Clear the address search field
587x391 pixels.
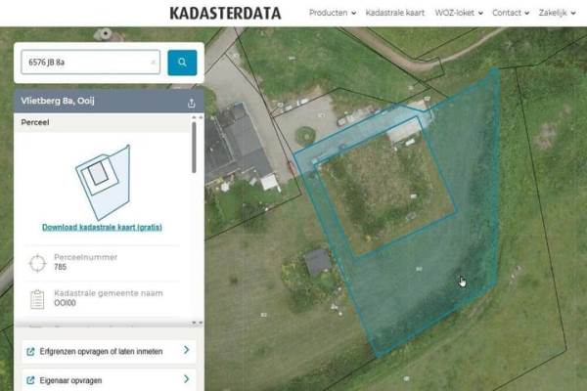(153, 63)
